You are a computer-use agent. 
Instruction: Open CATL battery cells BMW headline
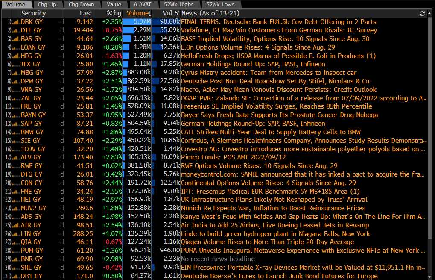tap(271, 132)
